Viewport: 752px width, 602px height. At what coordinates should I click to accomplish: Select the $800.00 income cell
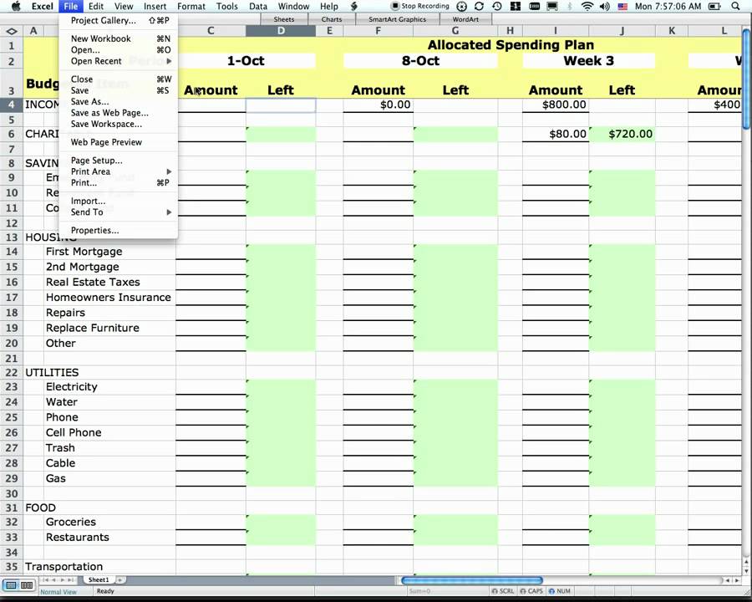click(x=556, y=105)
